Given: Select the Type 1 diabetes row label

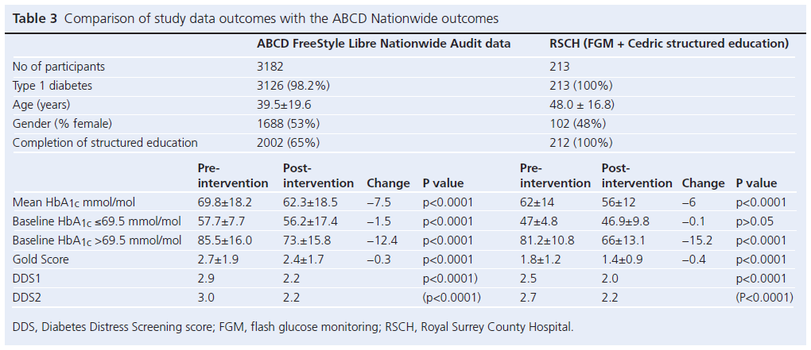Looking at the screenshot, I should pos(51,86).
